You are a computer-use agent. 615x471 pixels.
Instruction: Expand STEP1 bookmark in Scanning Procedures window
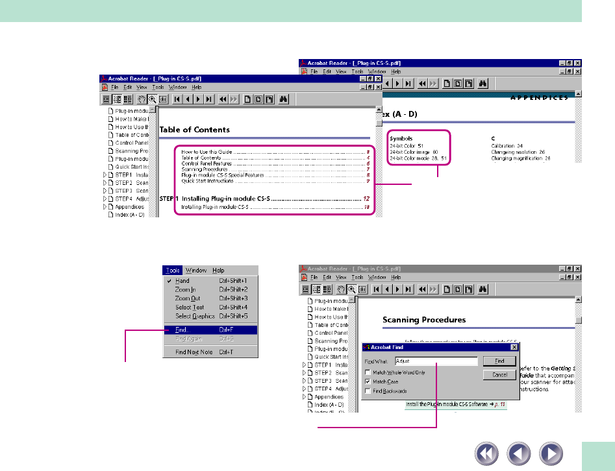pyautogui.click(x=304, y=365)
